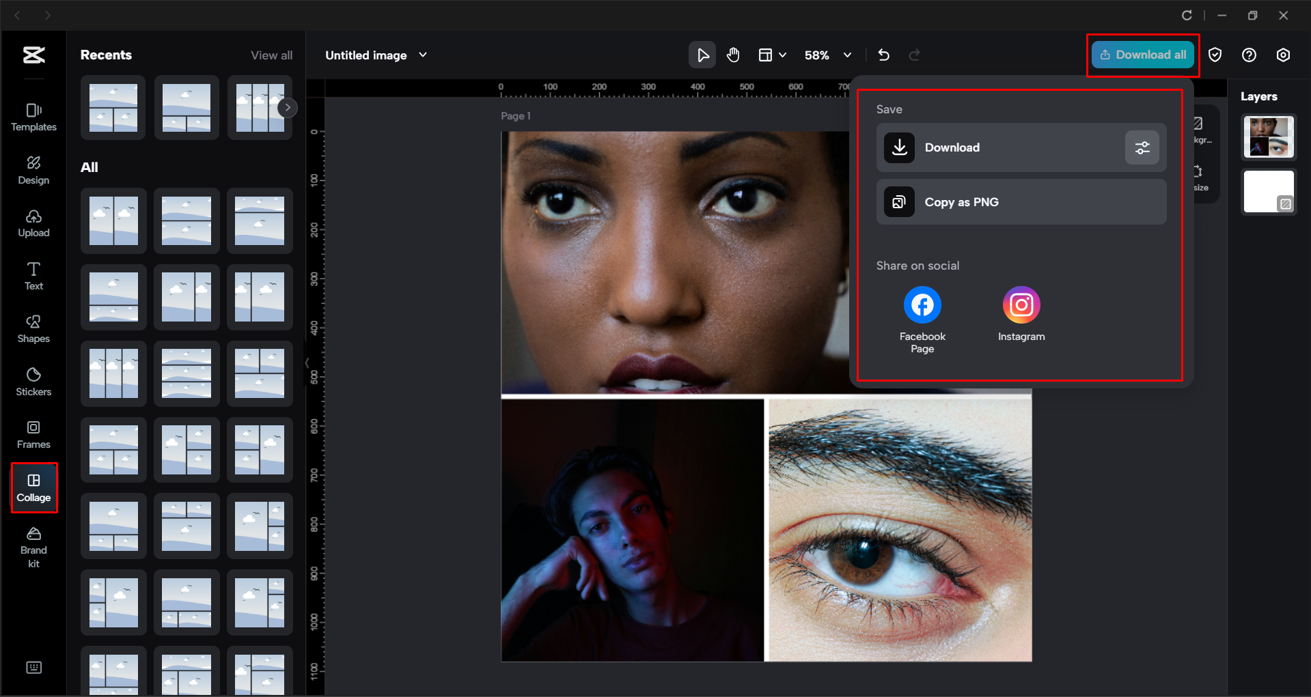Image resolution: width=1311 pixels, height=697 pixels.
Task: Open the Templates panel
Action: pos(33,116)
